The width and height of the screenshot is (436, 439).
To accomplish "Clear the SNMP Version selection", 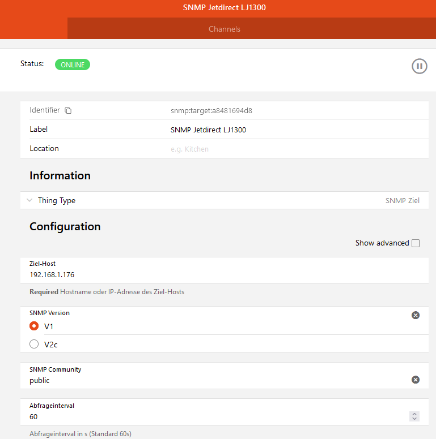I will tap(415, 315).
